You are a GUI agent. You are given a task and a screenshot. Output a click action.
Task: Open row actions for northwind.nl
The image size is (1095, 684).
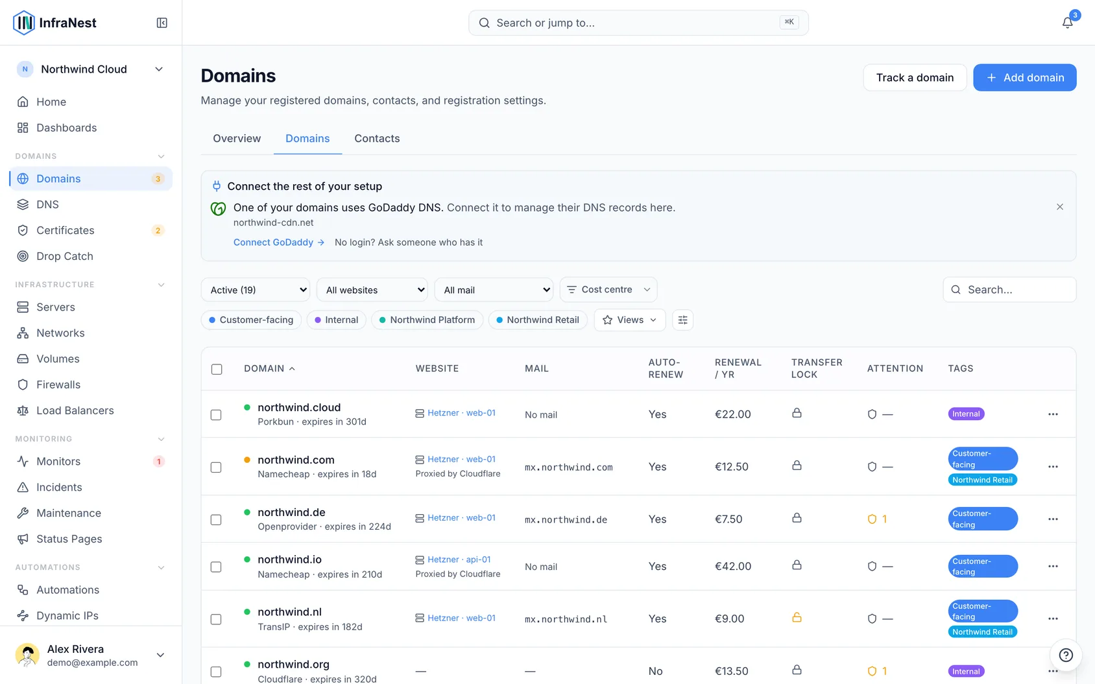click(1053, 619)
